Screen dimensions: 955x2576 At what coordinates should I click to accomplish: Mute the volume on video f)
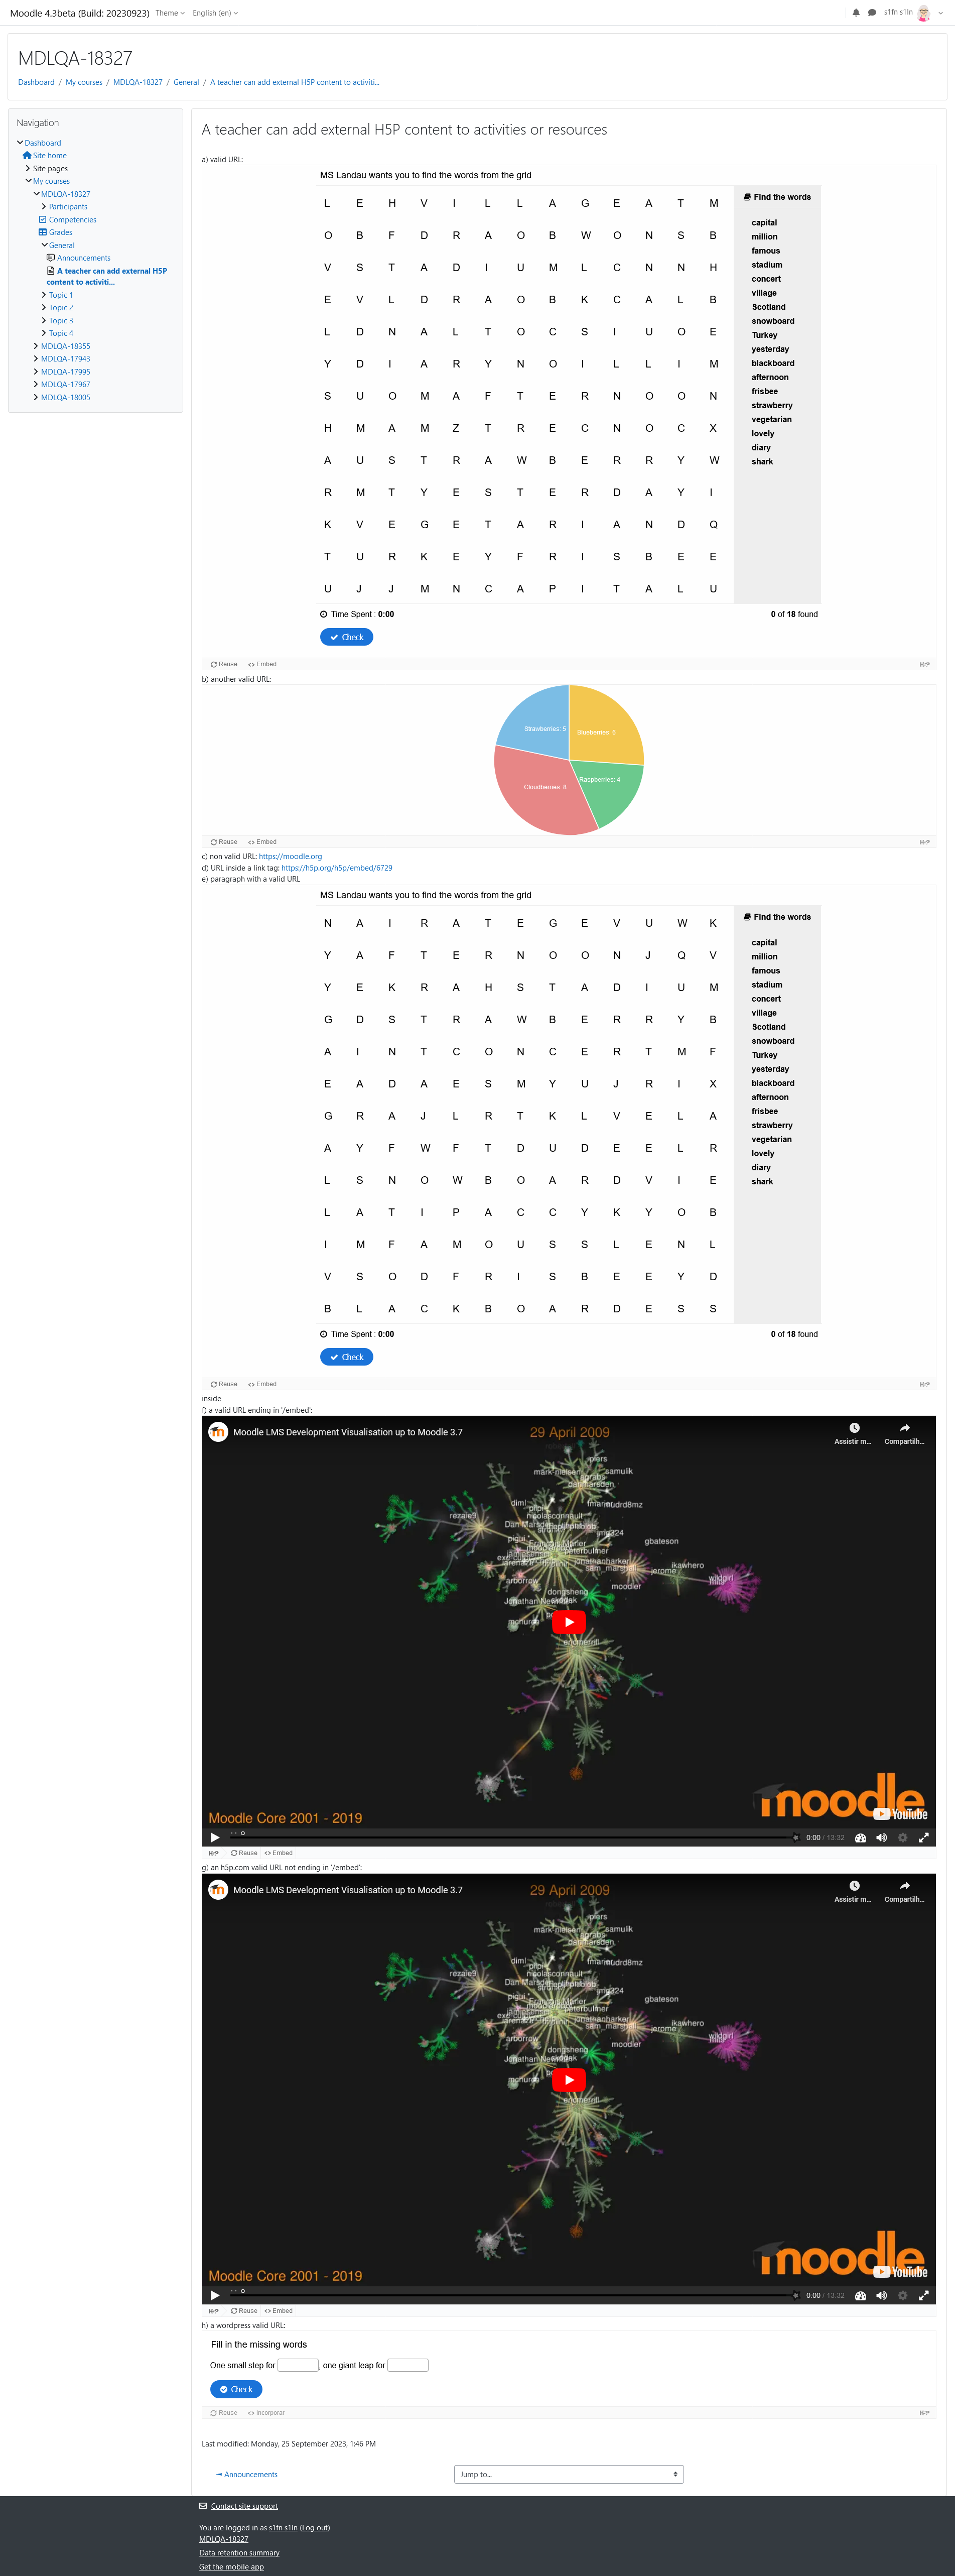(881, 1837)
